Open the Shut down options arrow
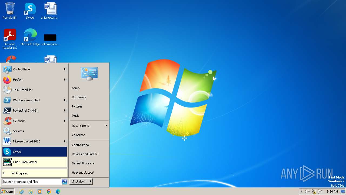Viewport: 346px width, 195px height. point(91,181)
